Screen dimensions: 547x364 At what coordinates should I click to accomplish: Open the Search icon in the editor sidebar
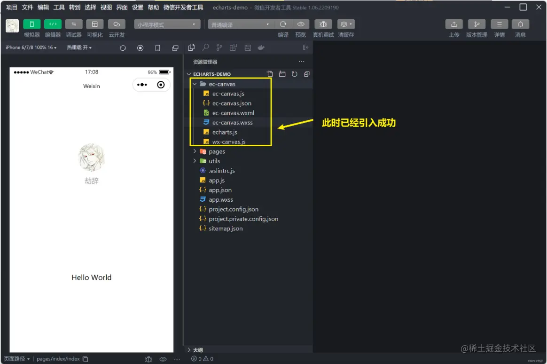(205, 47)
